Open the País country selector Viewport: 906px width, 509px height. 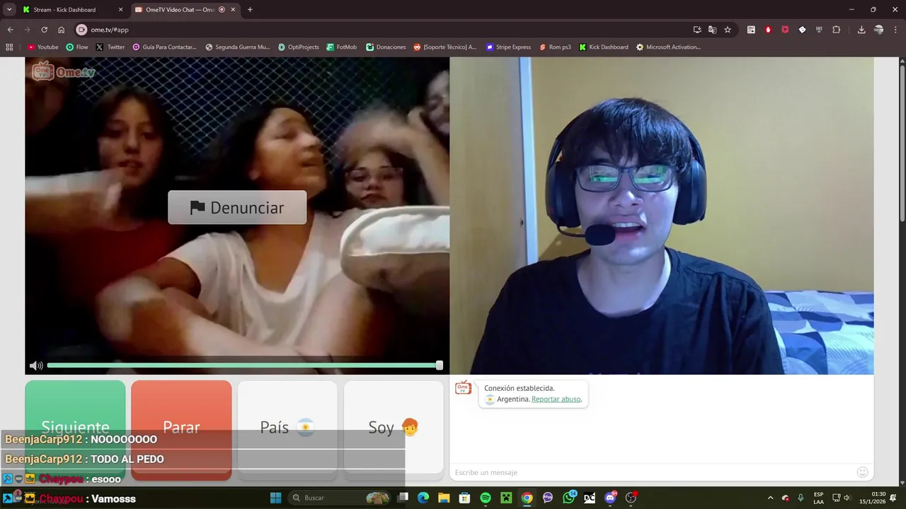pyautogui.click(x=287, y=427)
